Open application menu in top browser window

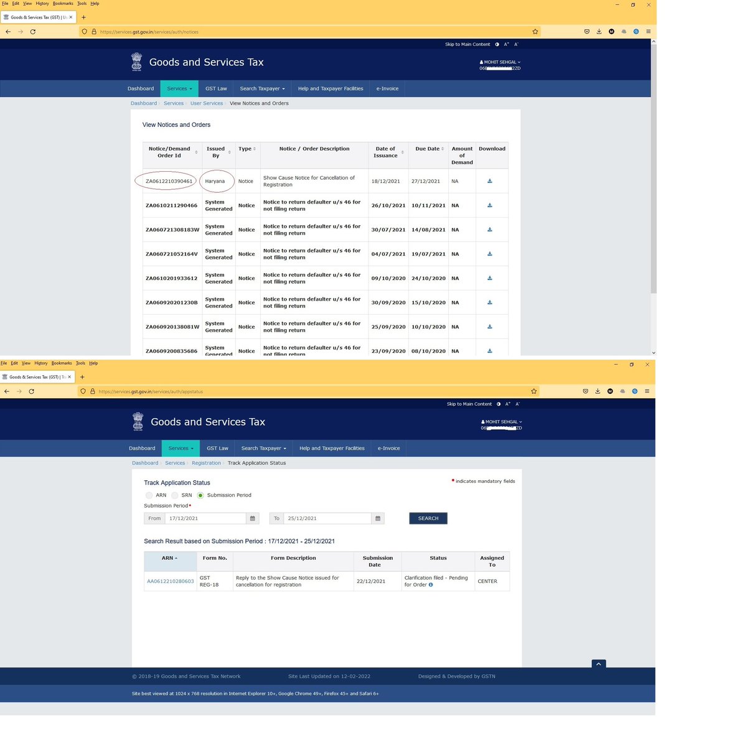coord(648,32)
